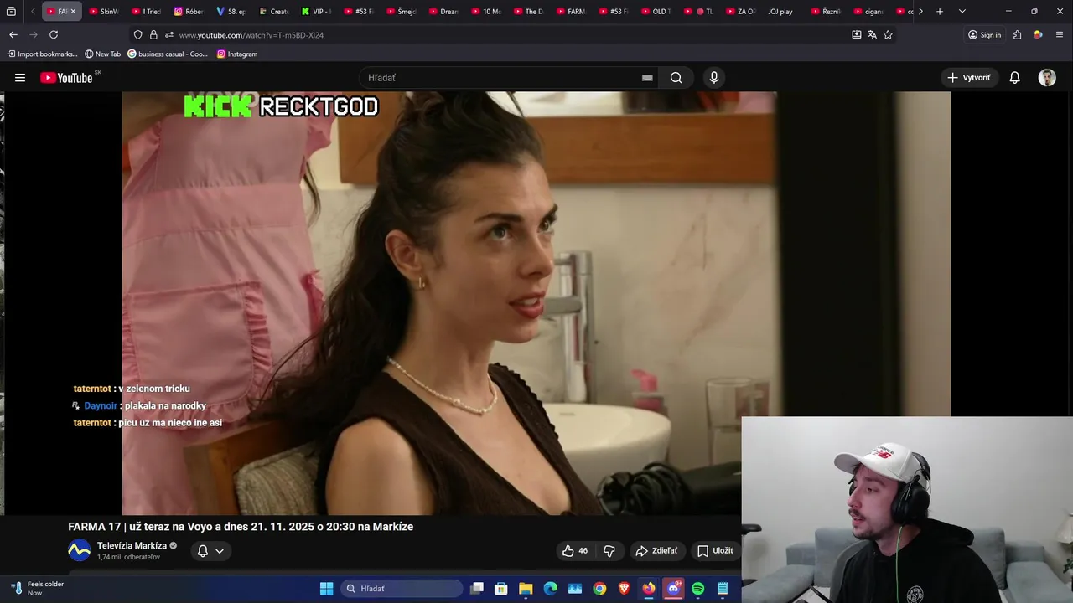The image size is (1073, 603).
Task: Open the Firefox View icon at tab bar start
Action: (11, 12)
